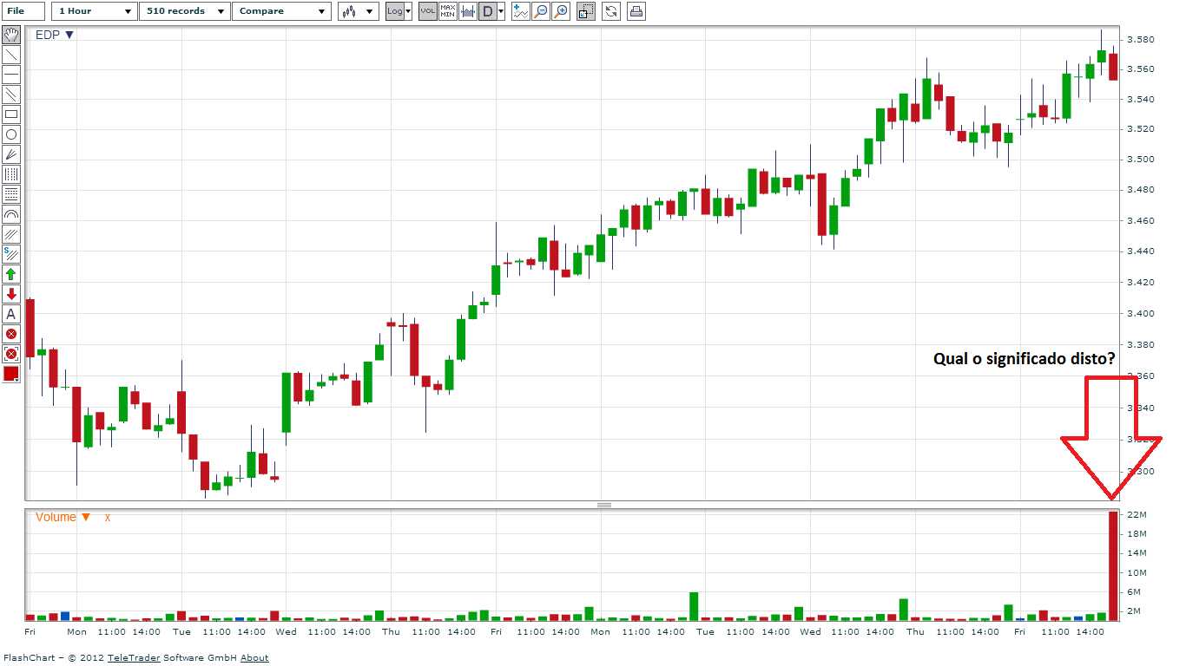Image resolution: width=1186 pixels, height=666 pixels.
Task: Open the File menu
Action: coord(24,11)
